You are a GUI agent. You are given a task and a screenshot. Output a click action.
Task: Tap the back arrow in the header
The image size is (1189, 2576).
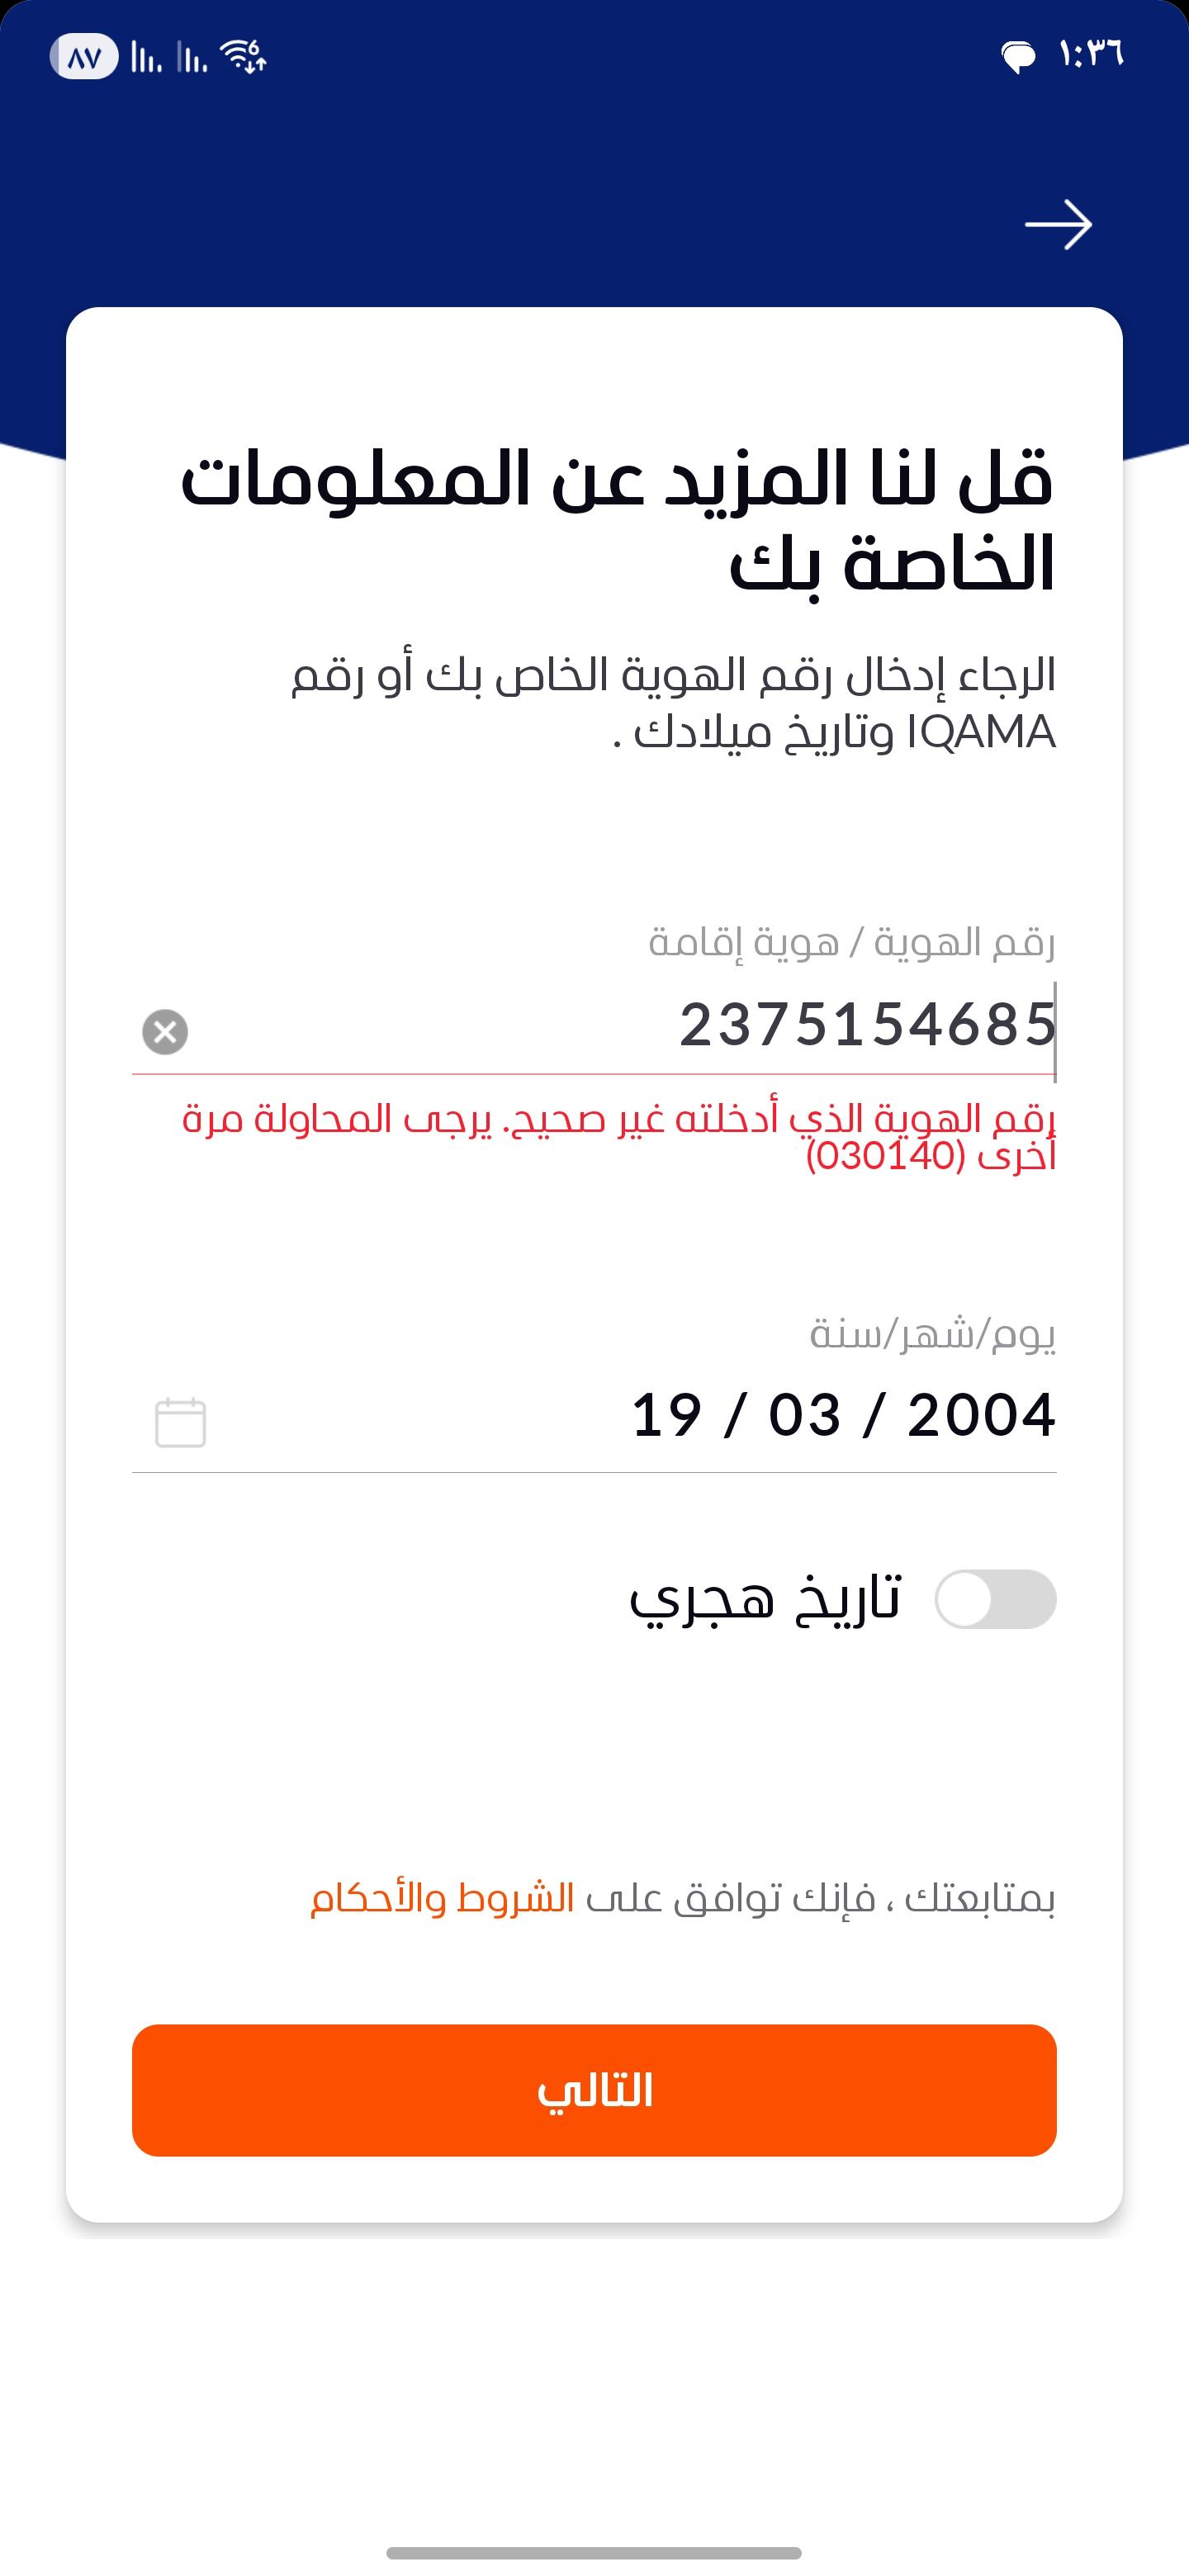pos(1058,225)
